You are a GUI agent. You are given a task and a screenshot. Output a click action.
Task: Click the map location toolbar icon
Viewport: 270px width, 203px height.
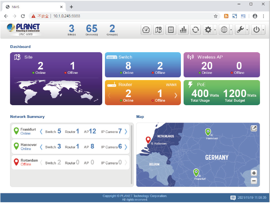pyautogui.click(x=158, y=30)
